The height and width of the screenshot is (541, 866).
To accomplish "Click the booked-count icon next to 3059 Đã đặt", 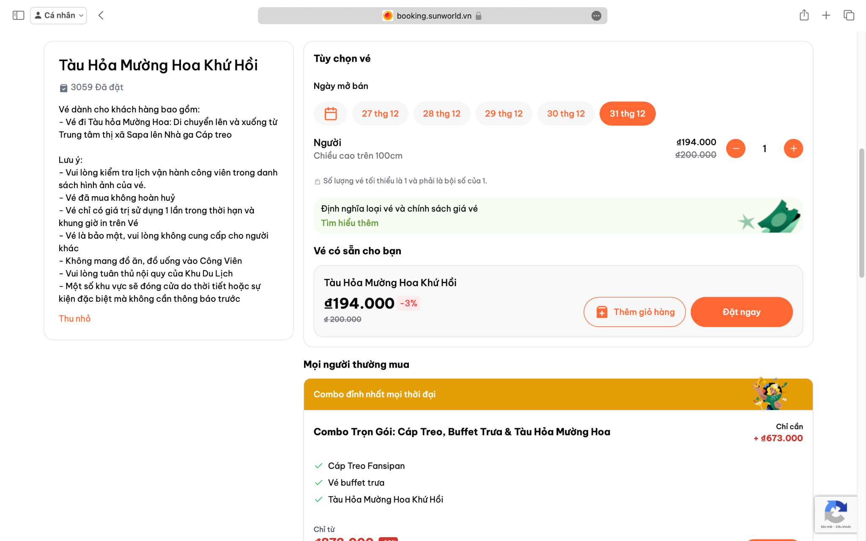I will click(63, 88).
